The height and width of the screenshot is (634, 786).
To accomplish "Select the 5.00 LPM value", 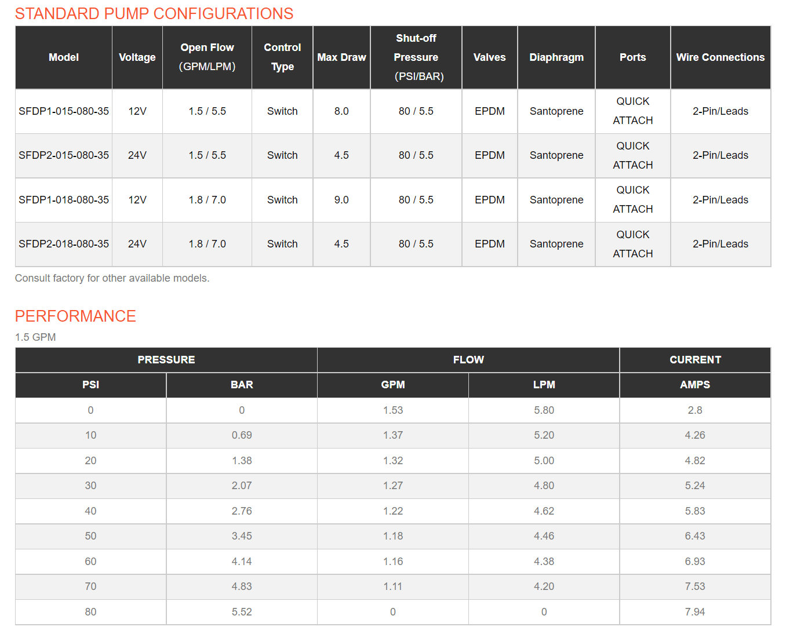I will 544,461.
